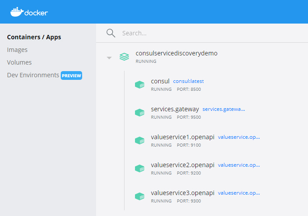This screenshot has height=216, width=308.
Task: Select the valueservice3.openapi container name
Action: coord(183,193)
